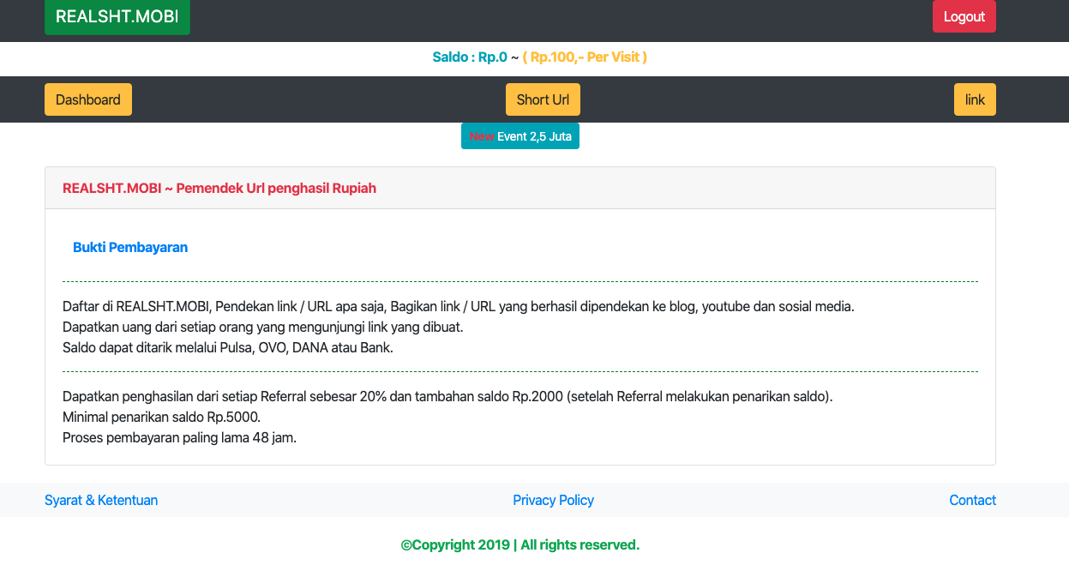Click the Saldo : Rp.0 balance text
Screen dimensions: 1069x565
(x=470, y=57)
